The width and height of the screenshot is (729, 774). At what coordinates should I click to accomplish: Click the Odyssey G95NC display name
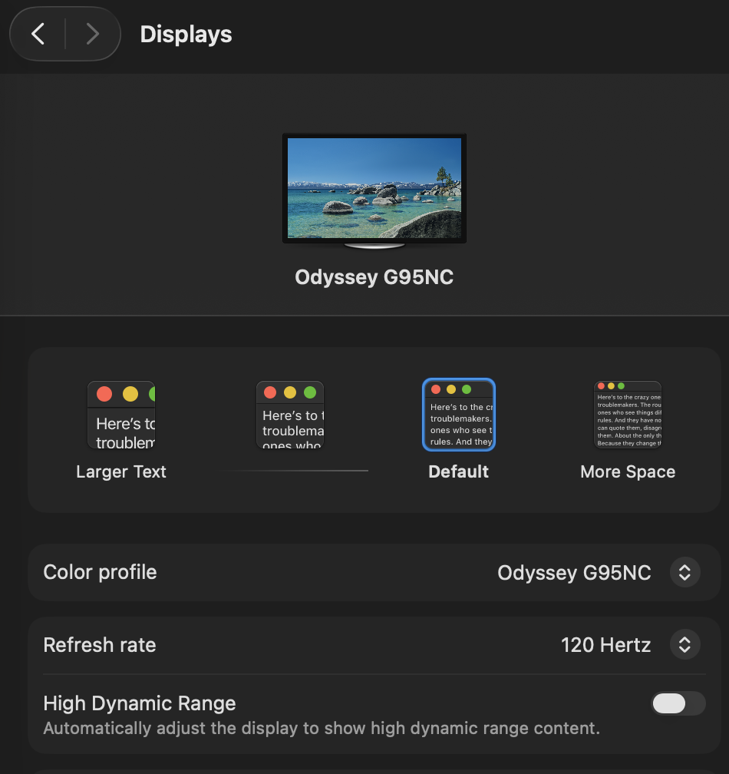click(x=374, y=277)
